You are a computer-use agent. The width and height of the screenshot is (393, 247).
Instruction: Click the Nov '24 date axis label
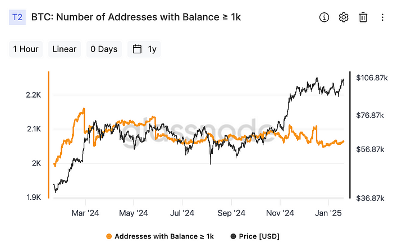(x=280, y=213)
